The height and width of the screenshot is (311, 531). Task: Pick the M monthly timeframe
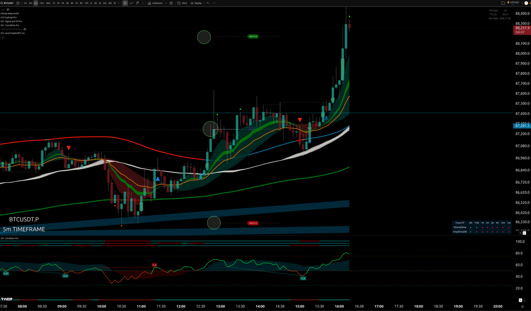click(x=115, y=3)
